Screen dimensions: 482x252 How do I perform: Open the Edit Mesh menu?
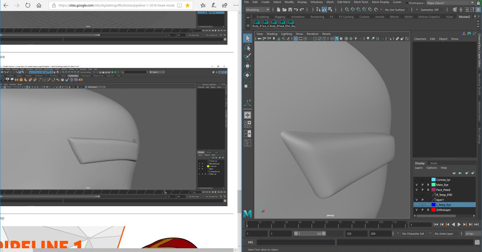coord(343,2)
